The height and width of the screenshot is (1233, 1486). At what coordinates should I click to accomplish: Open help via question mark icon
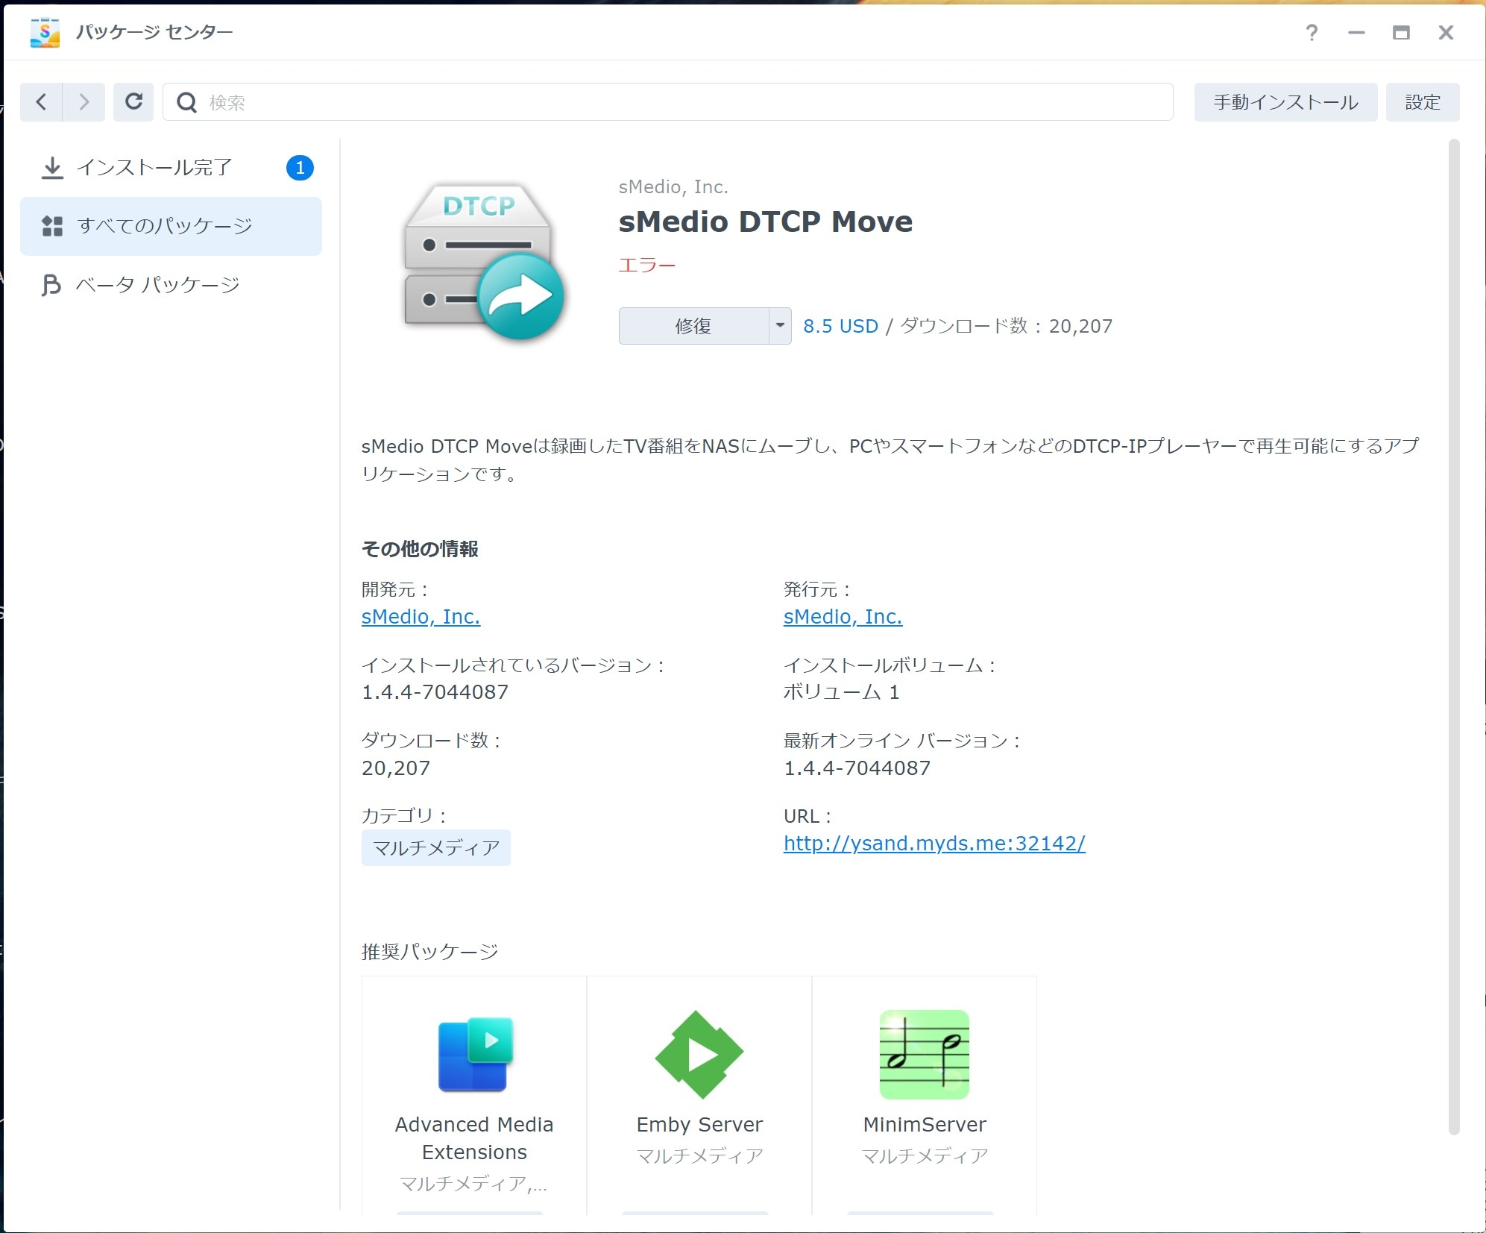point(1311,32)
